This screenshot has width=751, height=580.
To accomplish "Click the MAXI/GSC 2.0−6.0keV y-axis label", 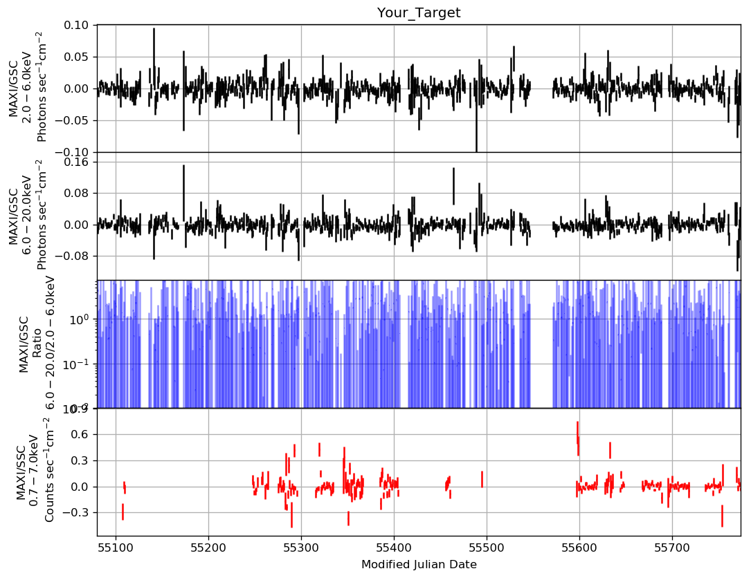I will click(27, 88).
